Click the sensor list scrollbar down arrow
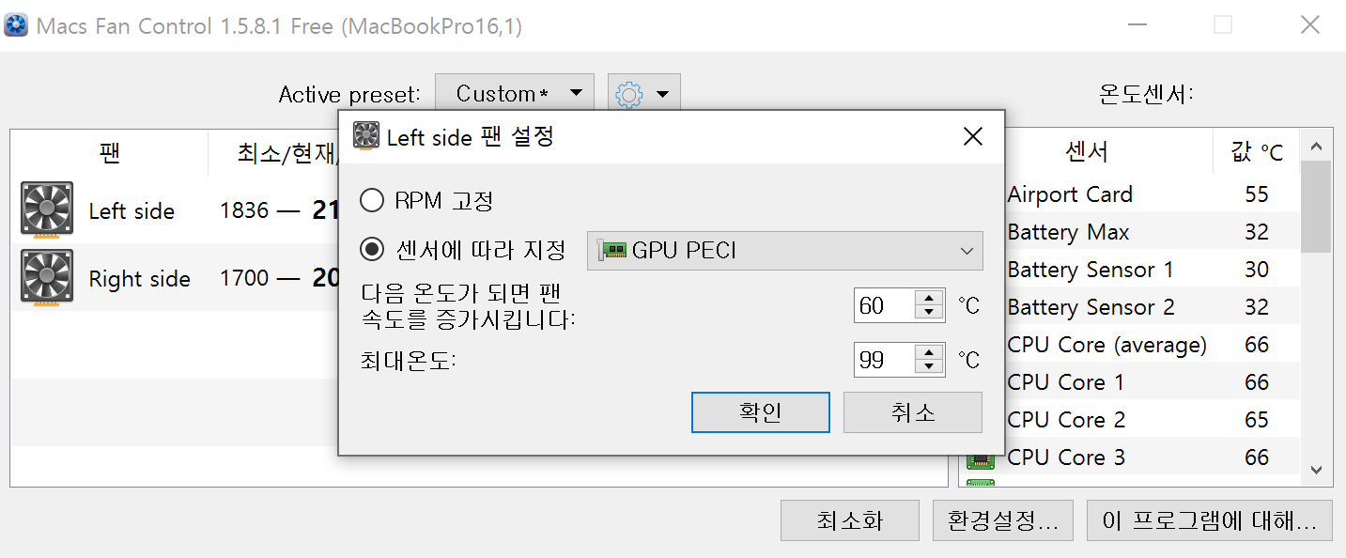The height and width of the screenshot is (558, 1346). pos(1316,471)
